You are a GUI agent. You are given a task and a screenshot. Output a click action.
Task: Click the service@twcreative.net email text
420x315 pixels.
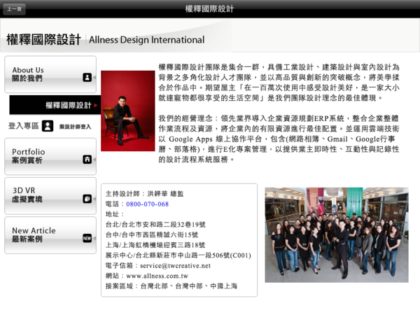(x=175, y=266)
